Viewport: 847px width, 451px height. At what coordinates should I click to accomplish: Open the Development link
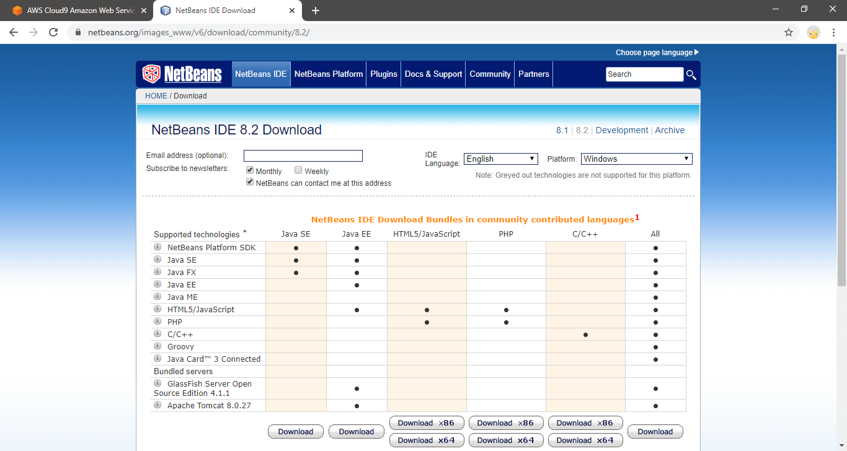622,130
